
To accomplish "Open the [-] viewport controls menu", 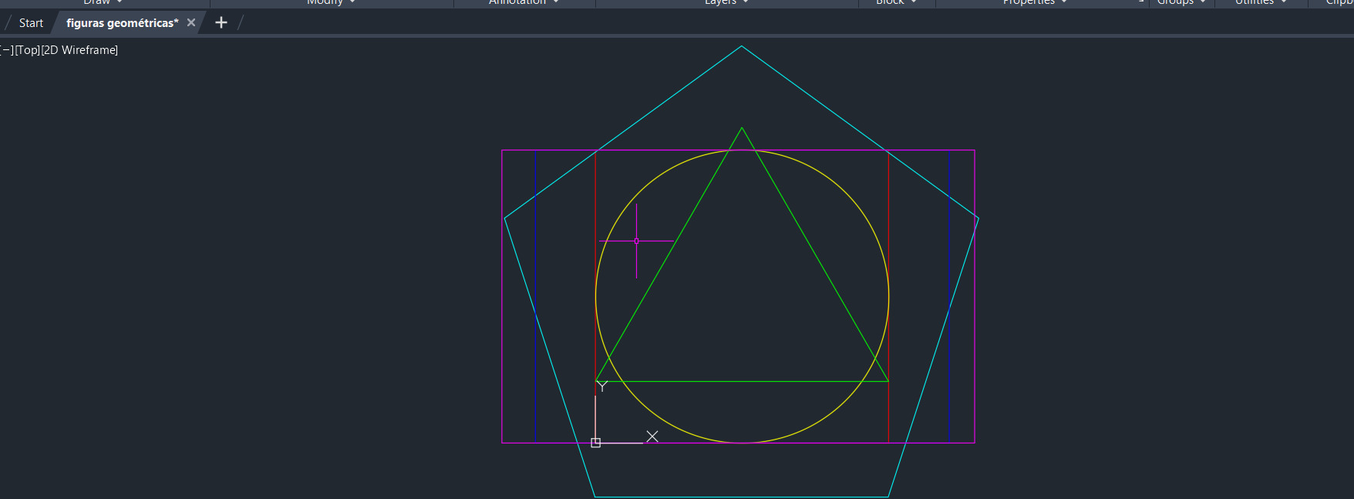I will pos(7,50).
